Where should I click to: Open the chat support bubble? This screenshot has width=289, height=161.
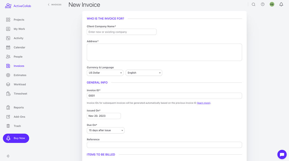click(282, 154)
